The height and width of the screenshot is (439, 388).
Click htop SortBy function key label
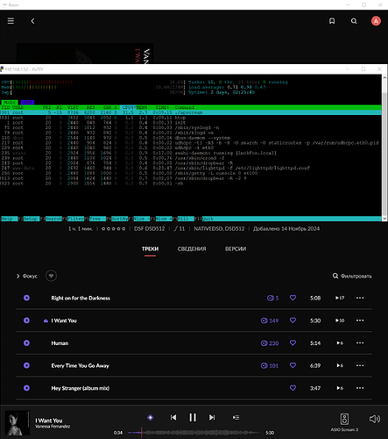pos(119,219)
